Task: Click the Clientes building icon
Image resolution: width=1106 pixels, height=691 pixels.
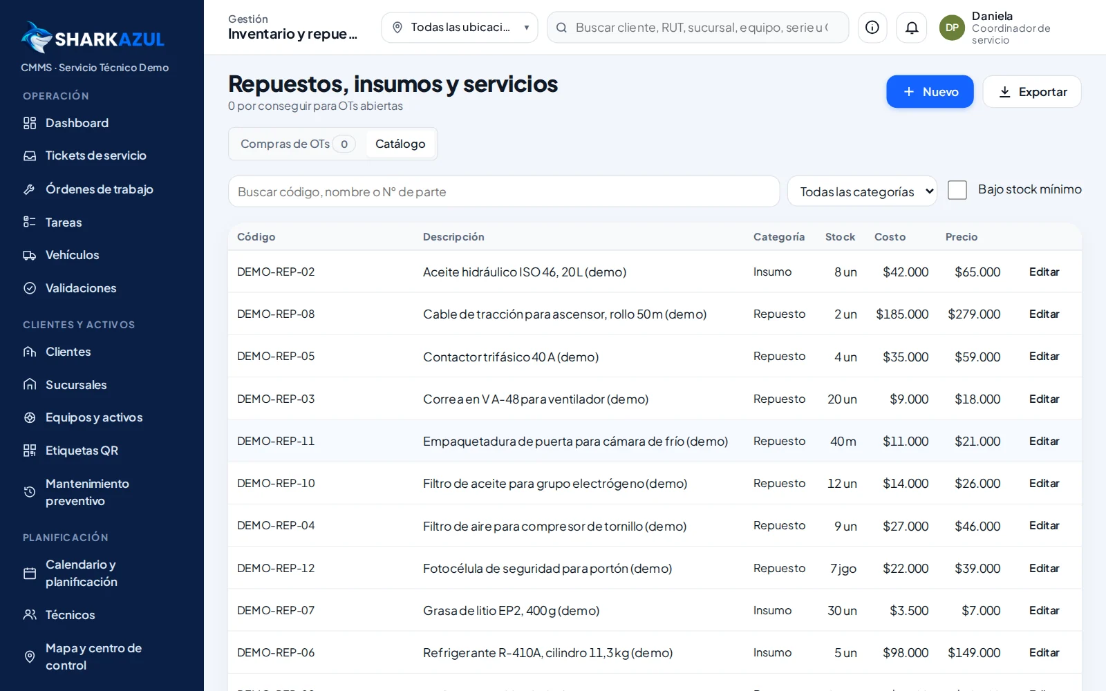Action: coord(30,352)
